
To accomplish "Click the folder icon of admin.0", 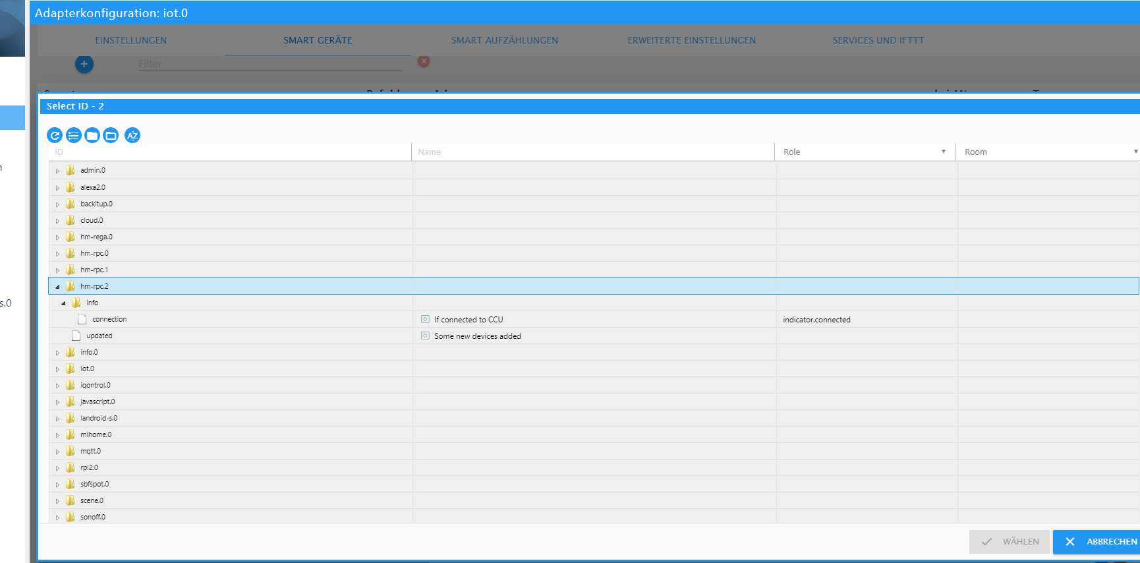I will tap(71, 170).
